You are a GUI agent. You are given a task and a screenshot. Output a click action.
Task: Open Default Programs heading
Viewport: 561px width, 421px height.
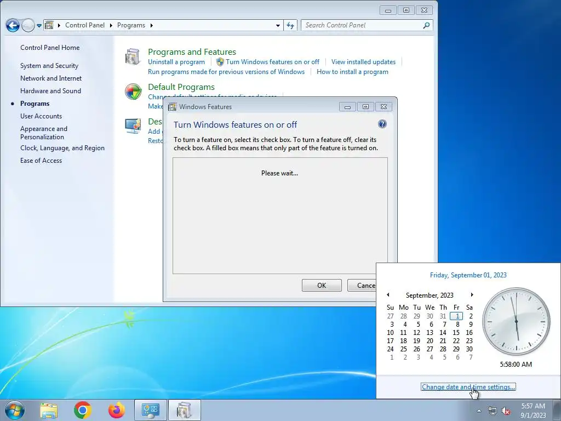click(x=181, y=87)
